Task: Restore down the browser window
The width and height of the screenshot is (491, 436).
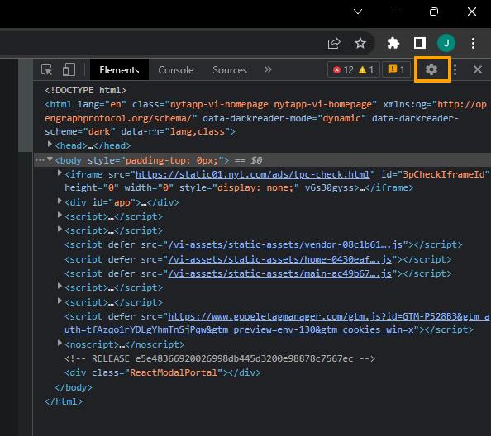Action: [434, 12]
